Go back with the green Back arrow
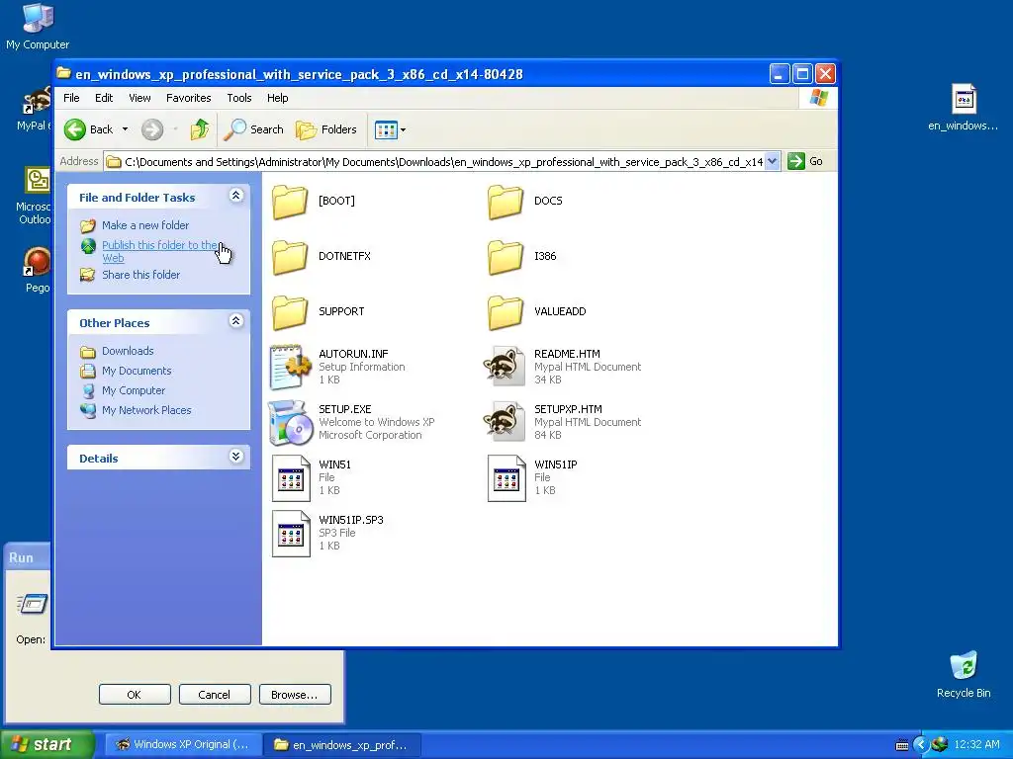The height and width of the screenshot is (759, 1013). click(75, 129)
